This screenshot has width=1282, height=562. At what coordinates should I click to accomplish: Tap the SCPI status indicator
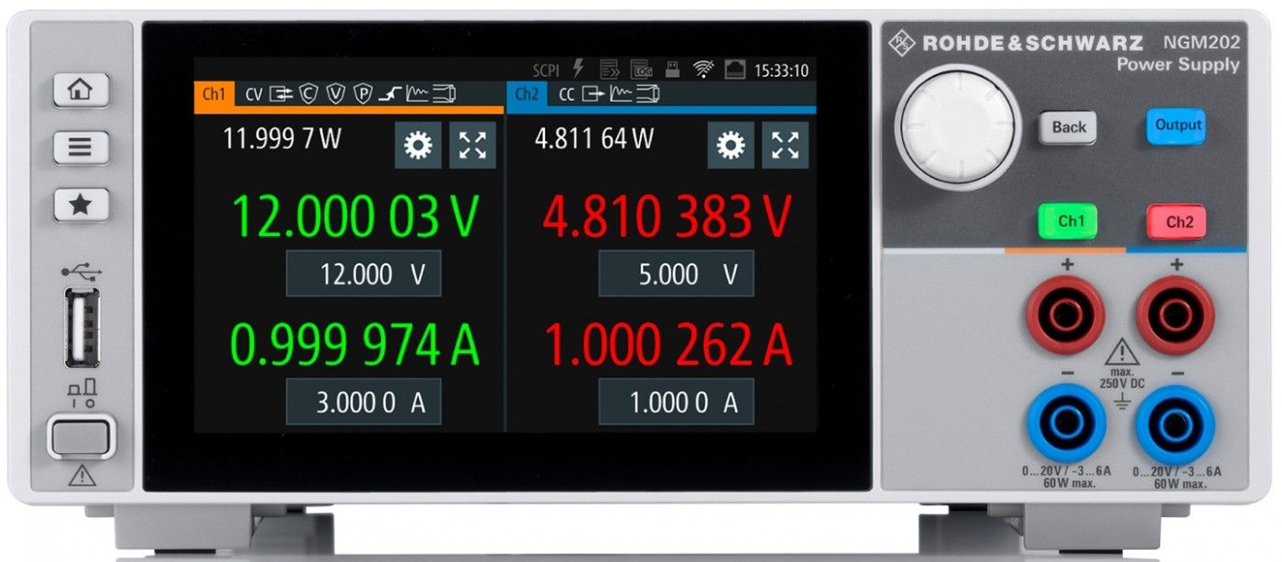546,70
